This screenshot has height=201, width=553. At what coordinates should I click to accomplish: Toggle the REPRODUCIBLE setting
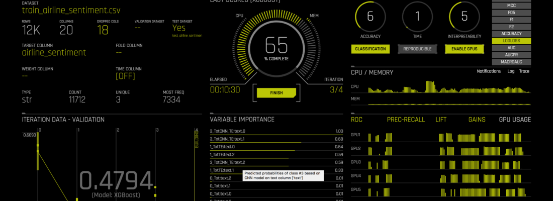(x=416, y=49)
